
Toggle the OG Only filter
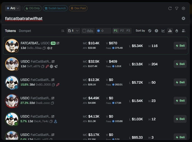coord(33,8)
